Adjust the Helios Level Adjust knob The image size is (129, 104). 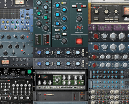[23, 73]
